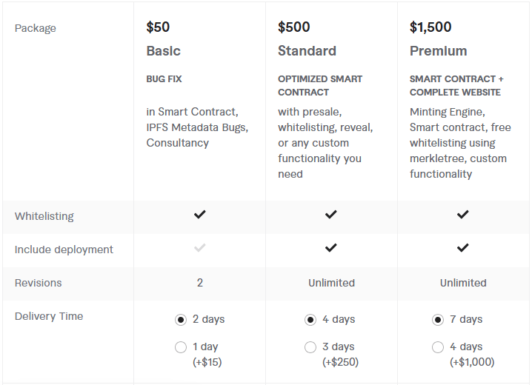
Task: Click the Delivery Time row label
Action: point(49,316)
